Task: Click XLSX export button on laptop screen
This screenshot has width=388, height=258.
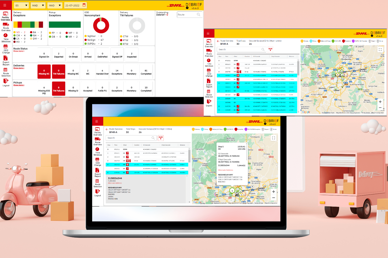Action: (x=161, y=138)
